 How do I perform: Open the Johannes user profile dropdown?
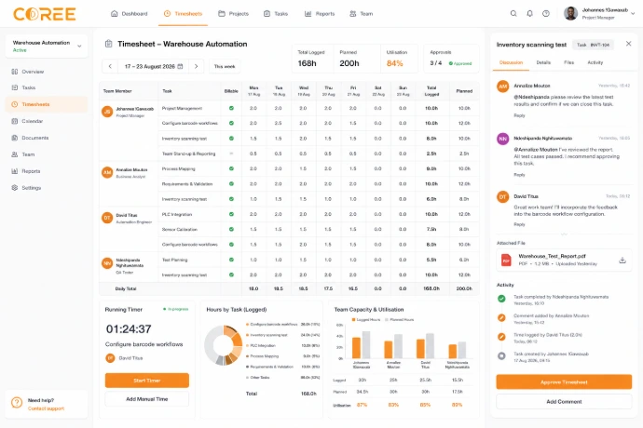600,14
